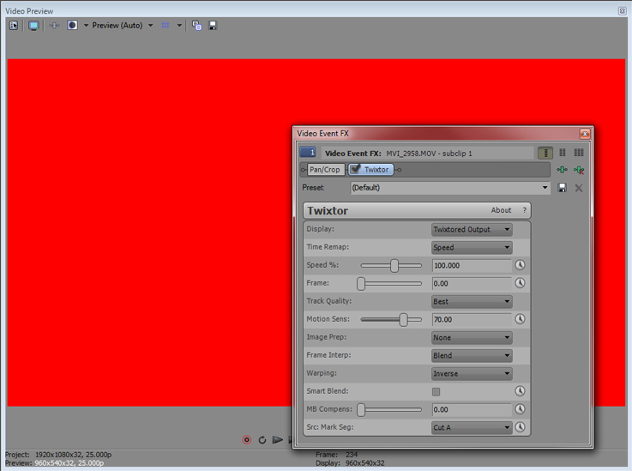Click the split screen view icon

[x=73, y=26]
